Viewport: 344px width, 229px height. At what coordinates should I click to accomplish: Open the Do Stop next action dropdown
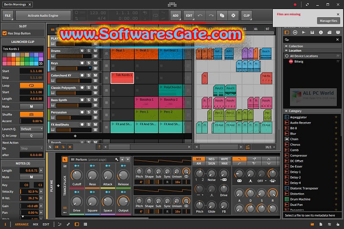[32, 148]
